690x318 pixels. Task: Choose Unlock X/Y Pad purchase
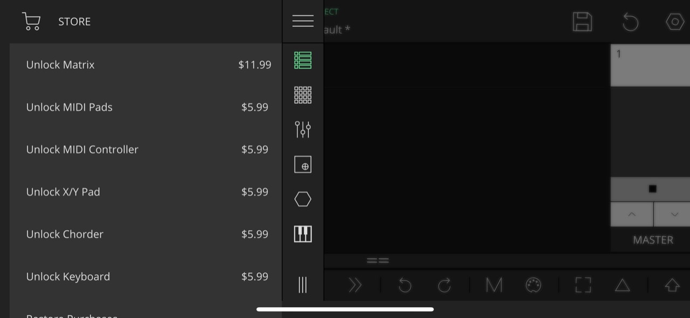point(146,192)
